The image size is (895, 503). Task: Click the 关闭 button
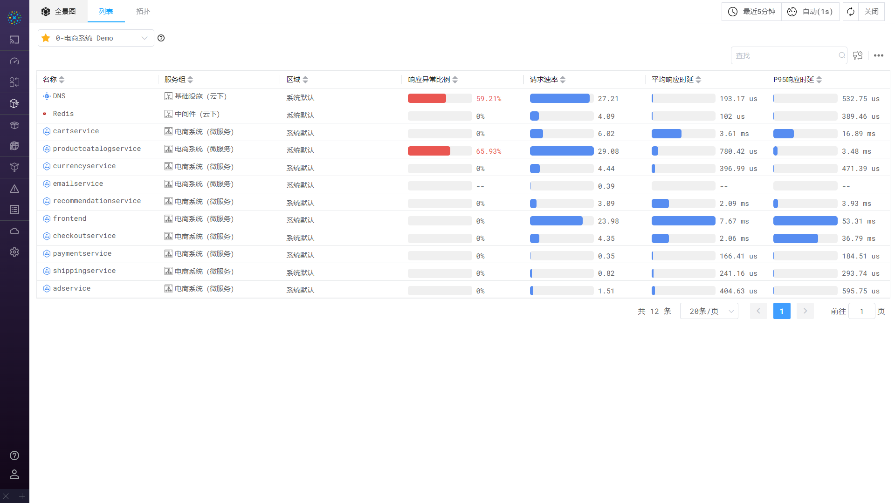pyautogui.click(x=871, y=12)
